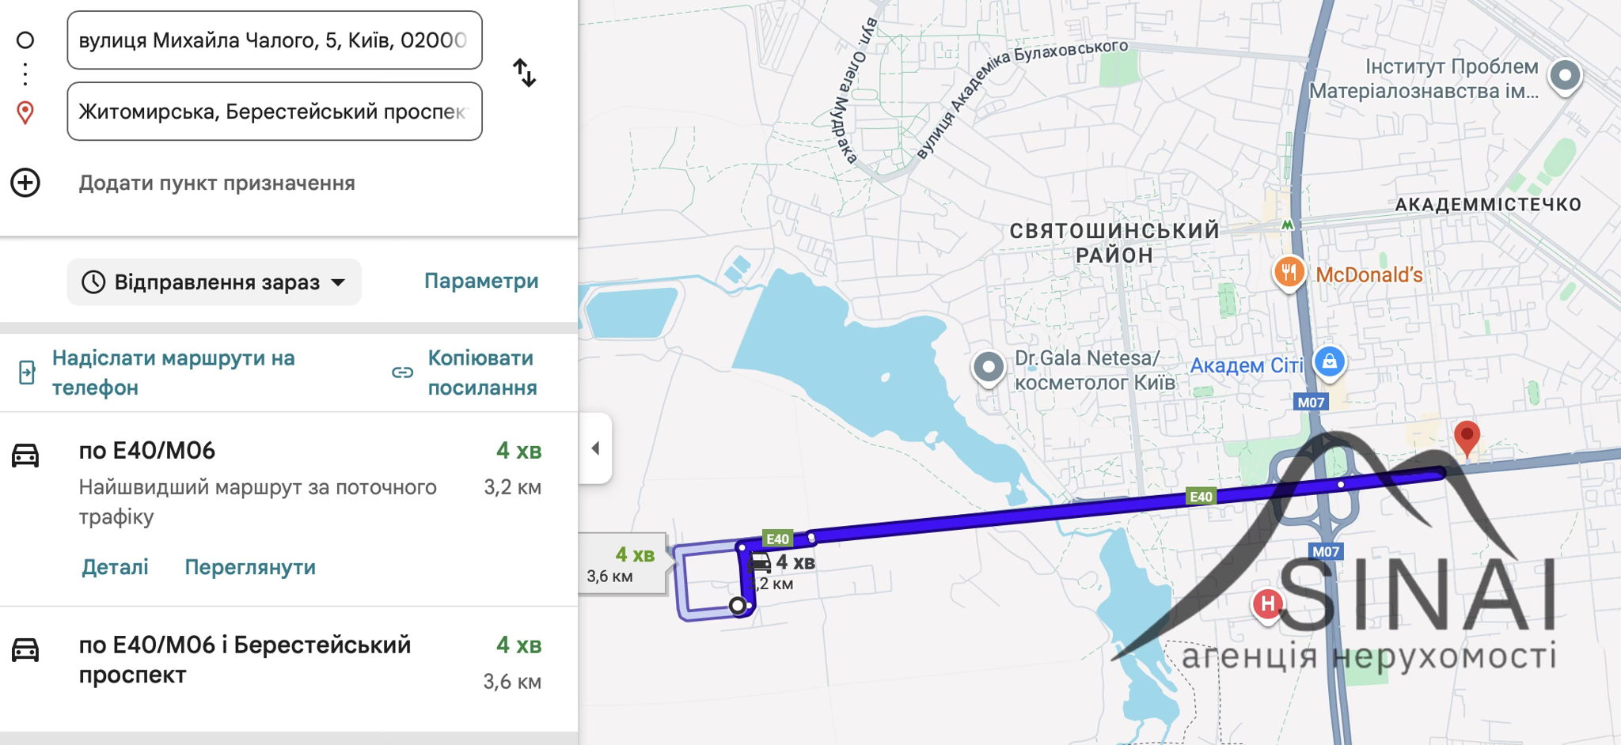The width and height of the screenshot is (1621, 745).
Task: Open the Dr.Gala Netesa place marker
Action: click(x=989, y=368)
